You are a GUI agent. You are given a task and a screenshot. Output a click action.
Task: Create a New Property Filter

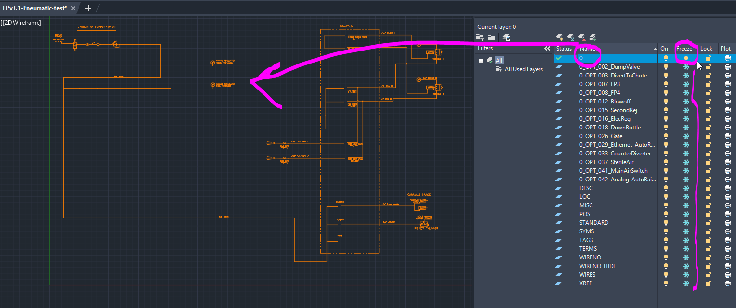tap(480, 37)
